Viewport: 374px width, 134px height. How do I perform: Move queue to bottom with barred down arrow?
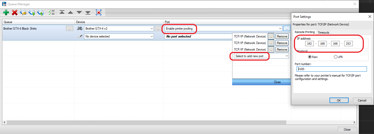coord(88,12)
